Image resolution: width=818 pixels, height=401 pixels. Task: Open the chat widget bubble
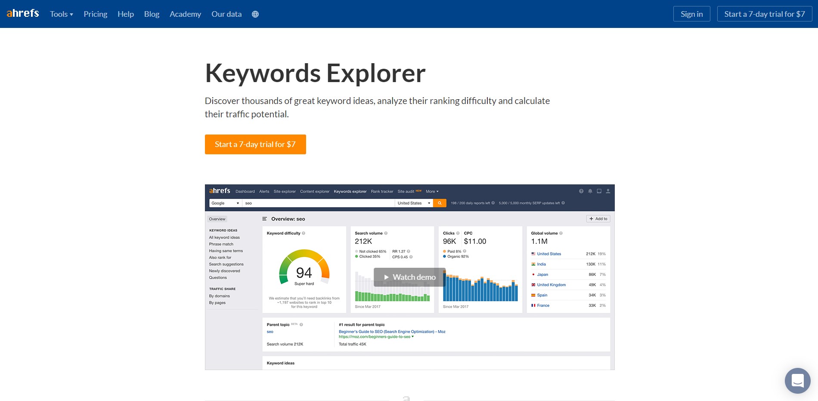click(797, 380)
